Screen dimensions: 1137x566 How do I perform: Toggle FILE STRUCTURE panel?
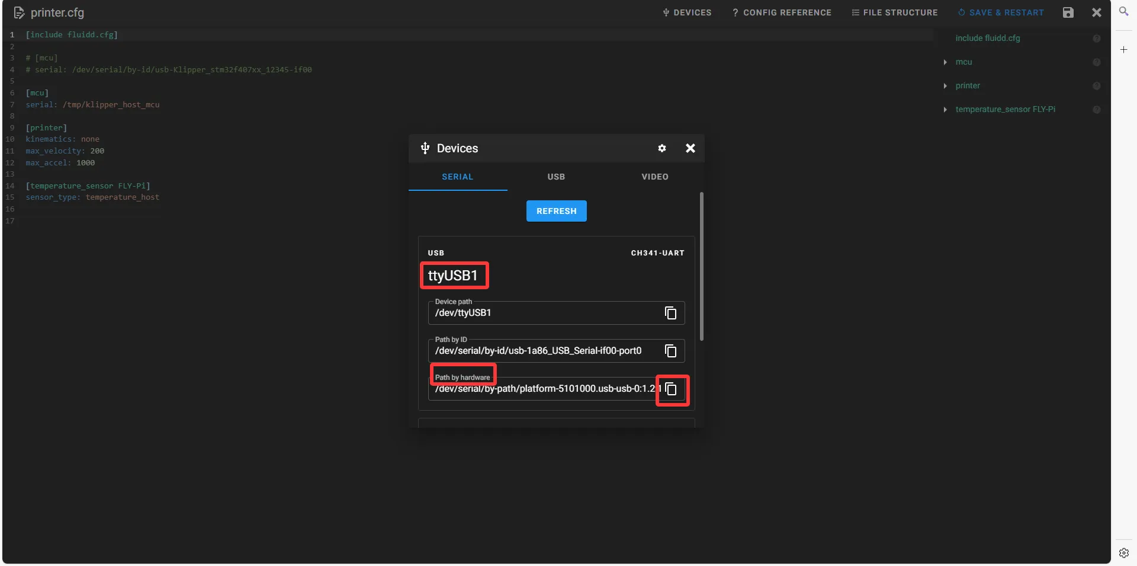(894, 12)
